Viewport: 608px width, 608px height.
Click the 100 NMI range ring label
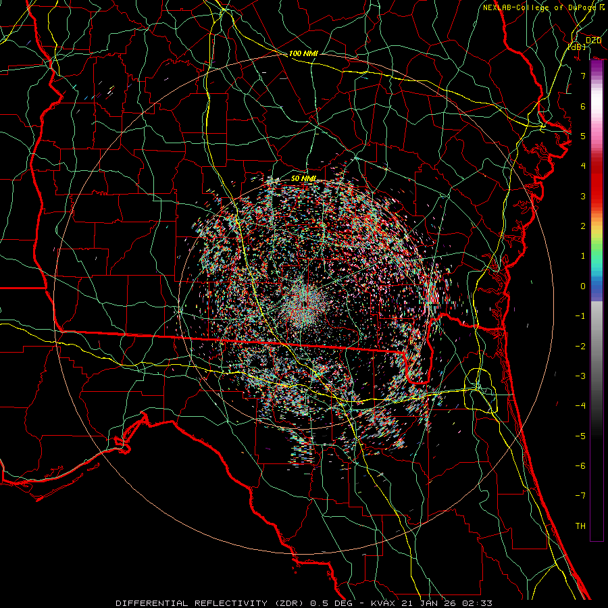pyautogui.click(x=303, y=53)
